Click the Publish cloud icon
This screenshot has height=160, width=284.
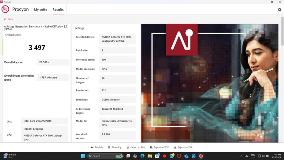coord(92,147)
